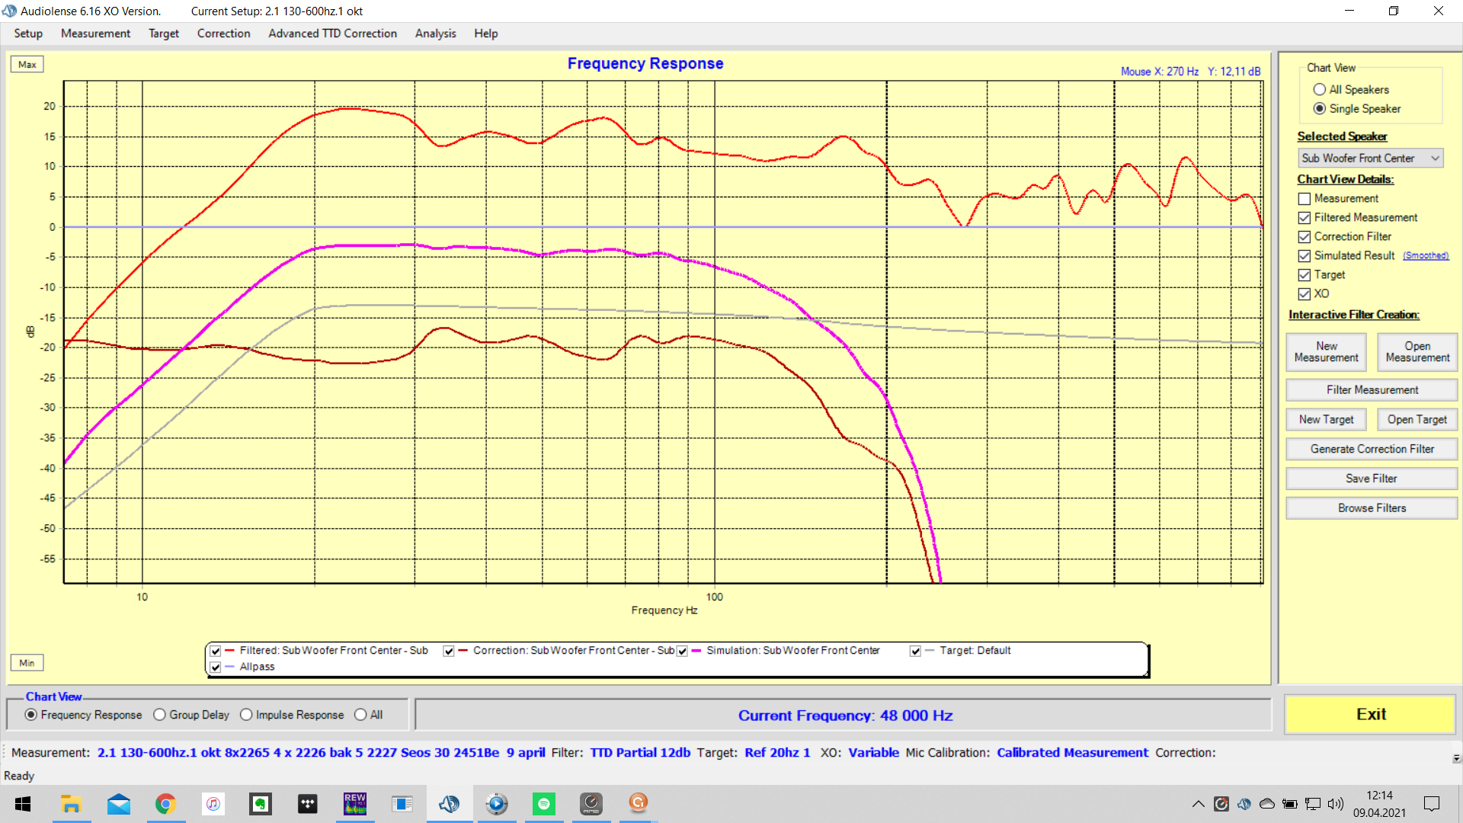Click the Audiolense speaker icon in taskbar
Screen dimensions: 1463x823
click(450, 803)
